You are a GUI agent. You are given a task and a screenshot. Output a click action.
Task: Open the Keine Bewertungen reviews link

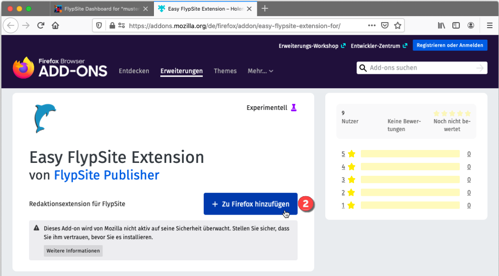(x=404, y=125)
